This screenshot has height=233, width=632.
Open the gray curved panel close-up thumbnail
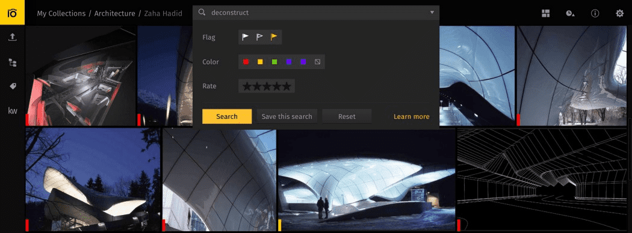219,180
